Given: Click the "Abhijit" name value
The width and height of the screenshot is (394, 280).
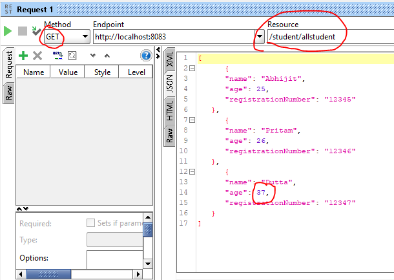Looking at the screenshot, I should (281, 79).
